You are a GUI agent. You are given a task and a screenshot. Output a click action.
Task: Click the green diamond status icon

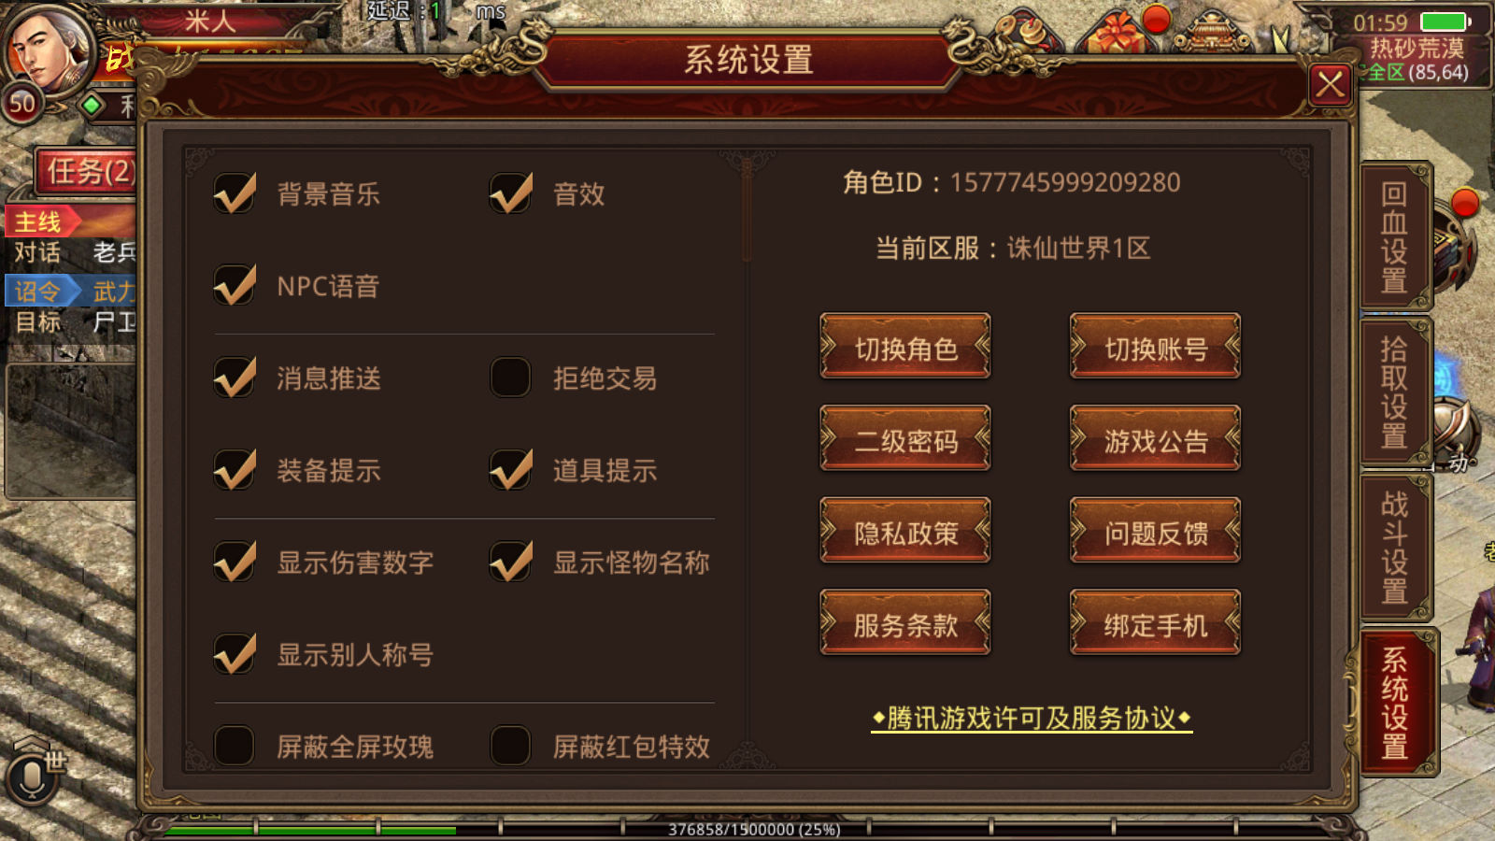92,105
